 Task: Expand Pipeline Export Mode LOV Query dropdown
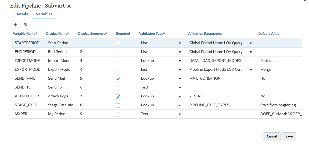click(x=251, y=70)
